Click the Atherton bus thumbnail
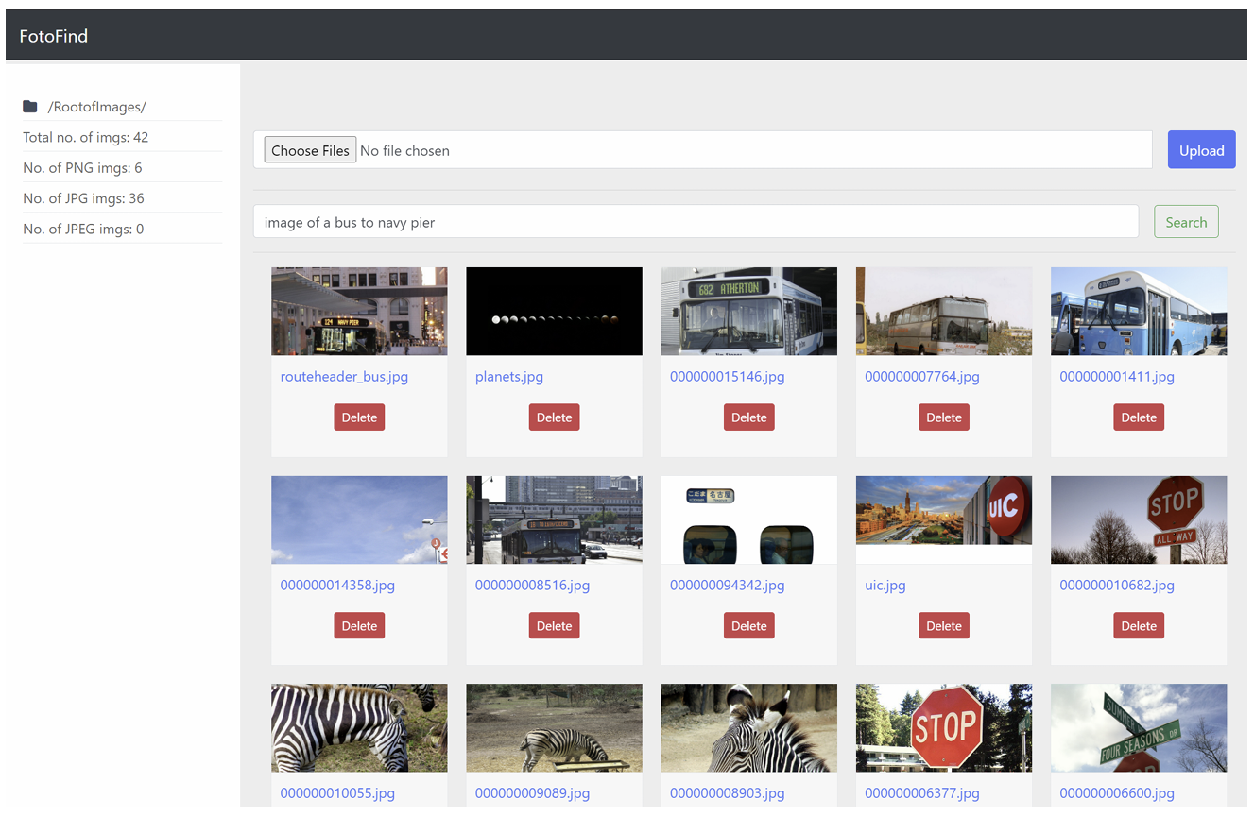1254x817 pixels. (748, 311)
